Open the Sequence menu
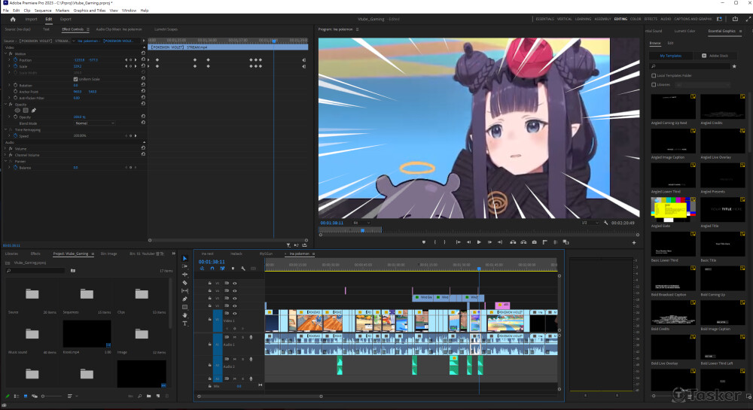The height and width of the screenshot is (410, 753). click(x=43, y=11)
